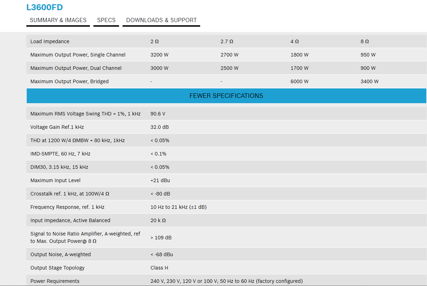Click the 6000 W bridged value
The width and height of the screenshot is (427, 286).
pyautogui.click(x=300, y=81)
